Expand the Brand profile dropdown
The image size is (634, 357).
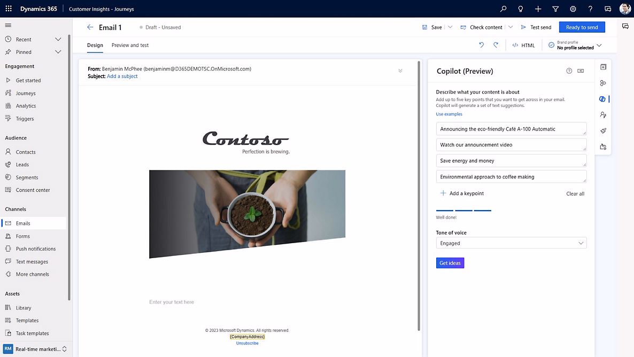[x=598, y=45]
